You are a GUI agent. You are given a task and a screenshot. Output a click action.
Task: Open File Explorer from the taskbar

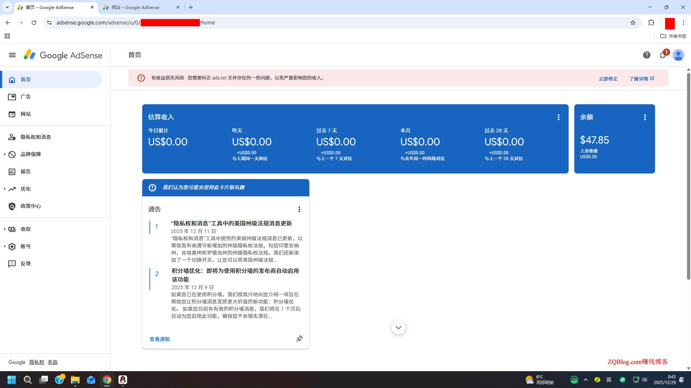point(75,380)
